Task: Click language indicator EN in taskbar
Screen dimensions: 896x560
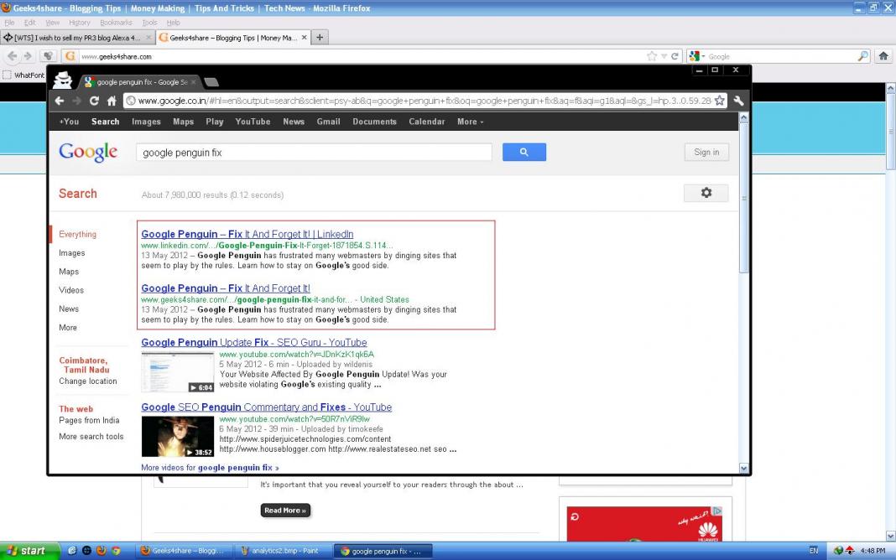Action: pos(814,551)
